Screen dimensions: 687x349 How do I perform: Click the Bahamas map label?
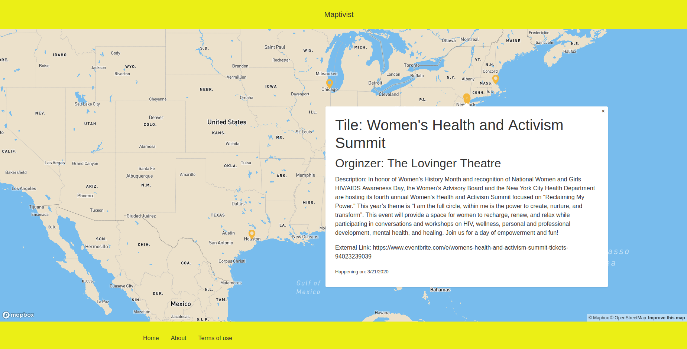(440, 290)
